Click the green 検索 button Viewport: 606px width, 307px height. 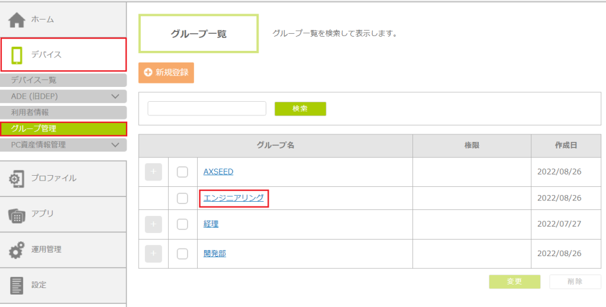(x=300, y=109)
